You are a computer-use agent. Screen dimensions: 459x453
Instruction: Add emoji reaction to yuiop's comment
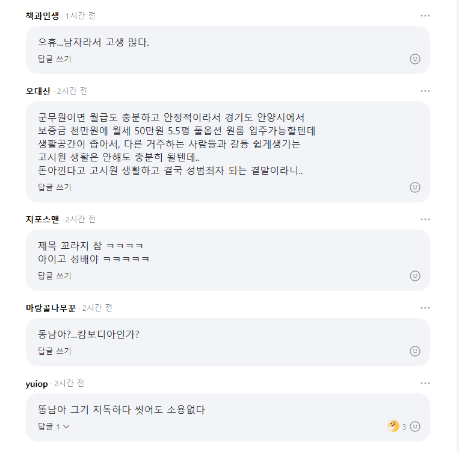coord(415,426)
